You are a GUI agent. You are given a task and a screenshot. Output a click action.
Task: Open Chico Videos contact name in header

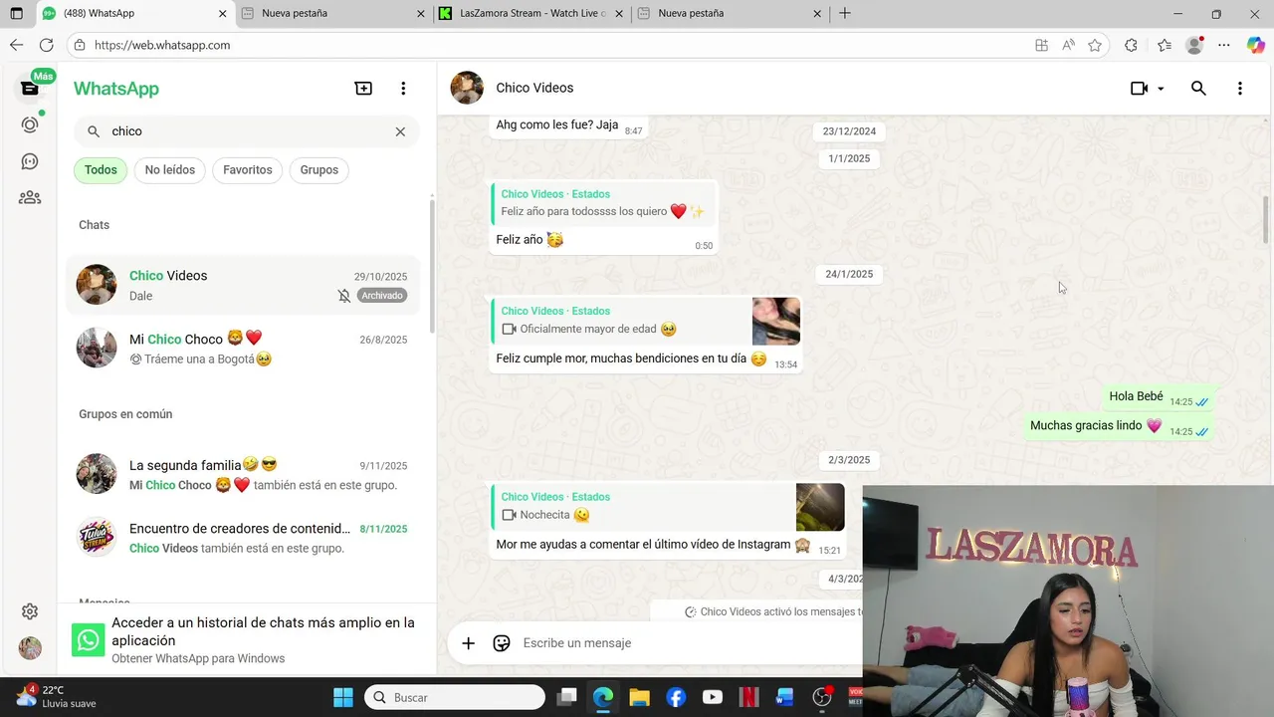534,88
